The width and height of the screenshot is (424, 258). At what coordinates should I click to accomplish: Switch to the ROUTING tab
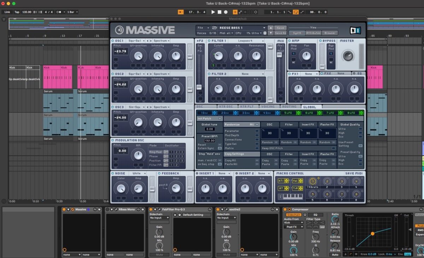(x=289, y=107)
